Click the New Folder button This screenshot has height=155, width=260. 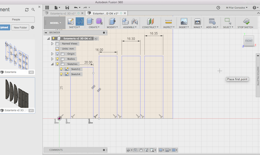point(20,28)
